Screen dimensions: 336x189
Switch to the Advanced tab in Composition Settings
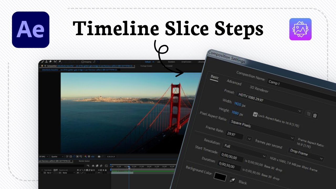pyautogui.click(x=234, y=82)
